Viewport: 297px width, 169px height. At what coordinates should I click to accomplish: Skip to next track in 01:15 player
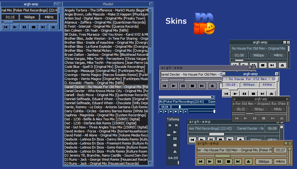click(43, 27)
